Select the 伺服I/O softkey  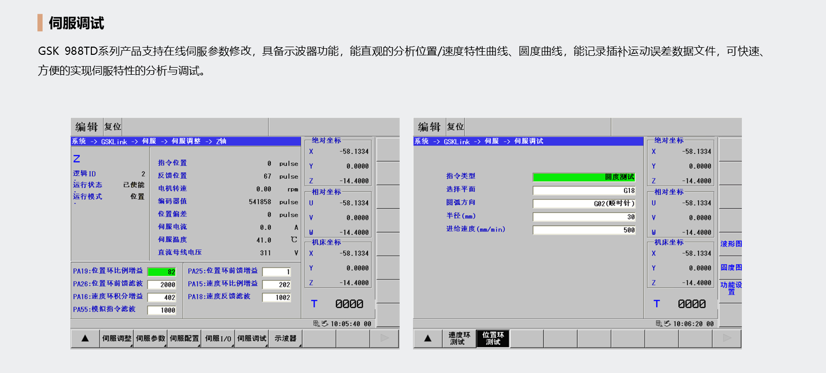pos(218,338)
